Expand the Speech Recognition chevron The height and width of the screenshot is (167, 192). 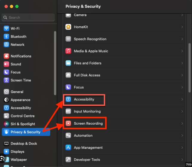[x=182, y=39]
